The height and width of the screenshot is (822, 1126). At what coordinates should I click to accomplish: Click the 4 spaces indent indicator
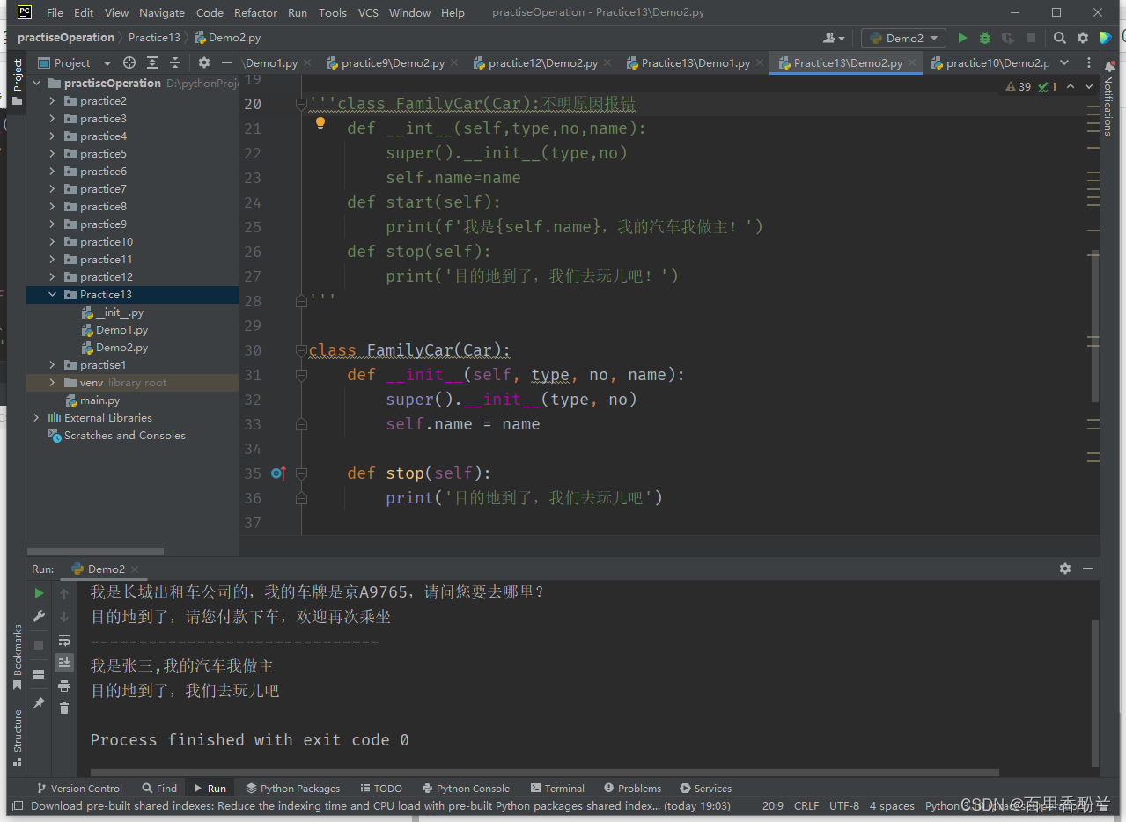click(x=892, y=805)
